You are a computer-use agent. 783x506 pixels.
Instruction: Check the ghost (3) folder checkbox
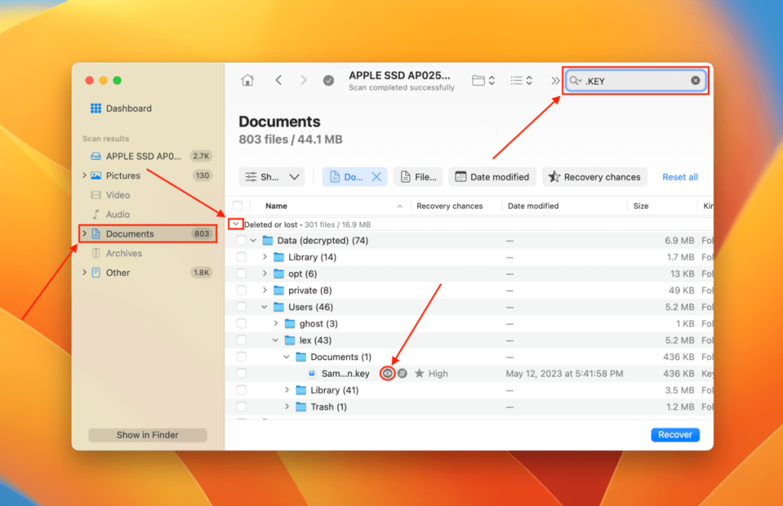[x=241, y=323]
